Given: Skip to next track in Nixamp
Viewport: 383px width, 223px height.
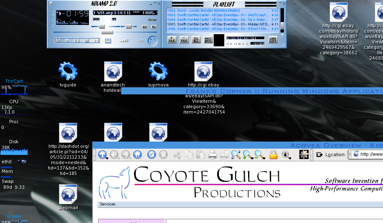Looking at the screenshot, I should point(97,41).
